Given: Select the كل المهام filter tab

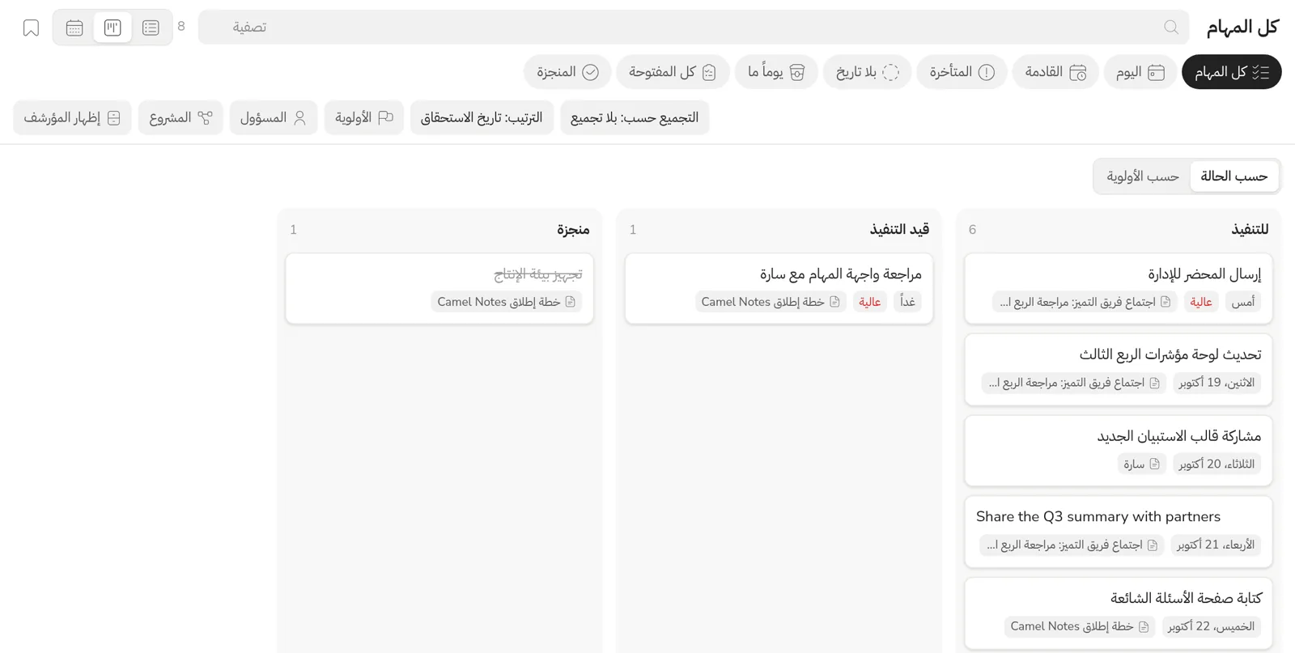Looking at the screenshot, I should coord(1231,72).
